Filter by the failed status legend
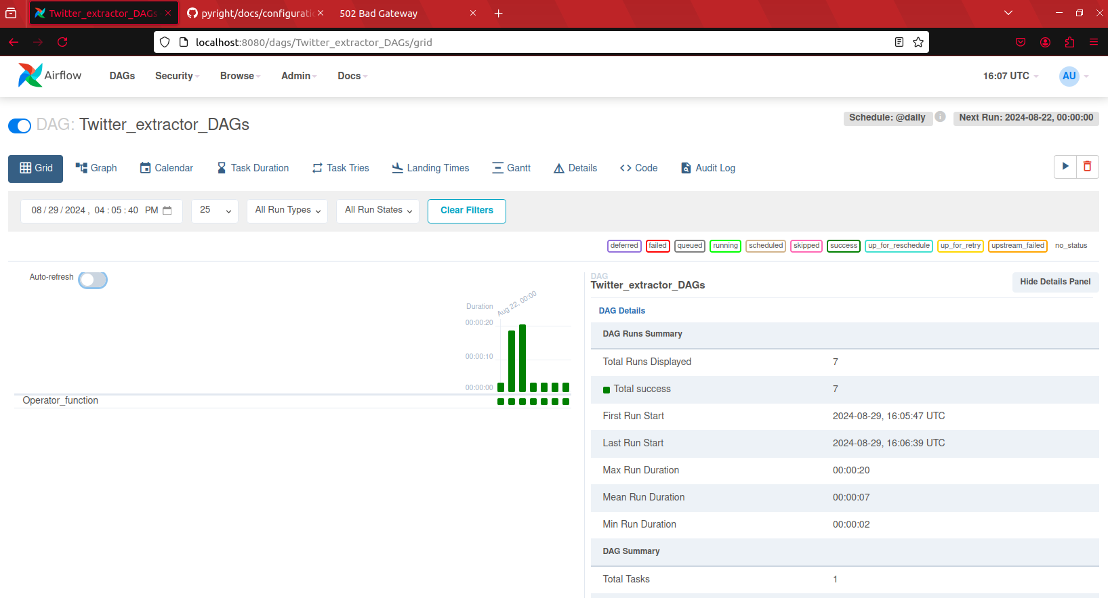This screenshot has width=1108, height=598. (x=657, y=246)
